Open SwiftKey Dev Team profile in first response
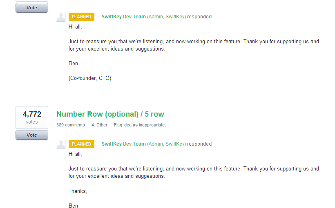Viewport: 335px width, 208px height. coord(124,17)
